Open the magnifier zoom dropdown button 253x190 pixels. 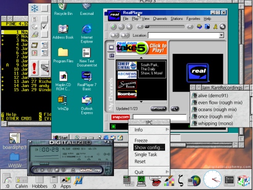(174, 109)
